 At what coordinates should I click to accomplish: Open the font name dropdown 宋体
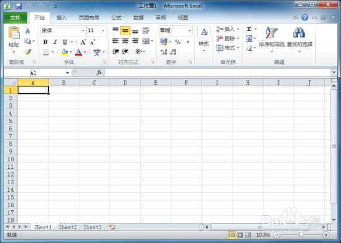click(x=83, y=30)
